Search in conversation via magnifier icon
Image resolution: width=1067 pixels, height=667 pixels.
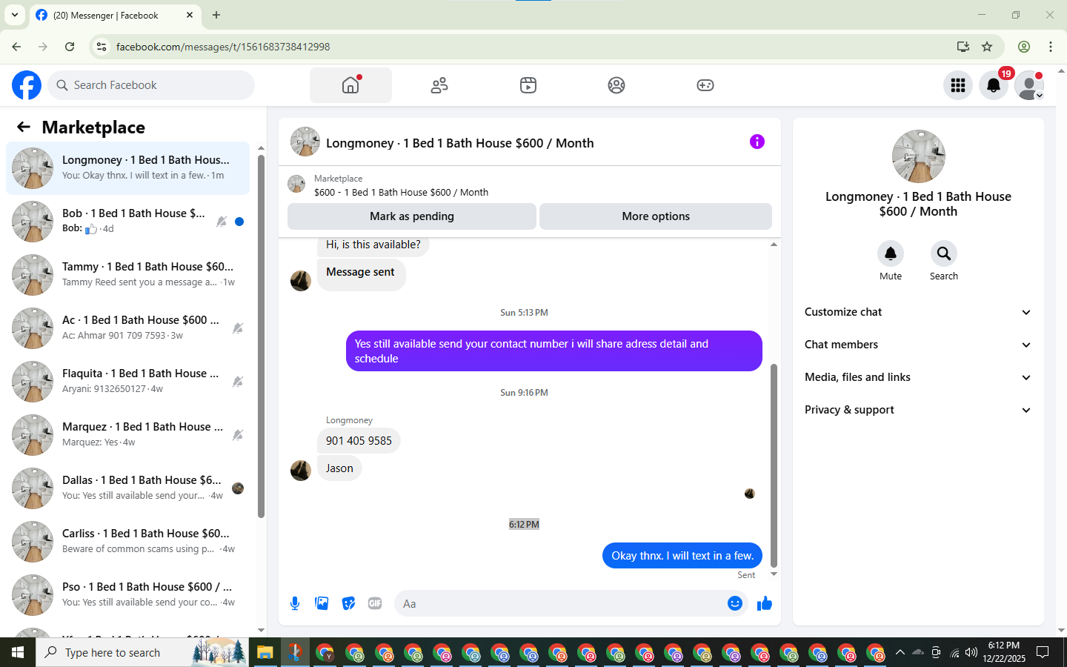click(x=944, y=253)
